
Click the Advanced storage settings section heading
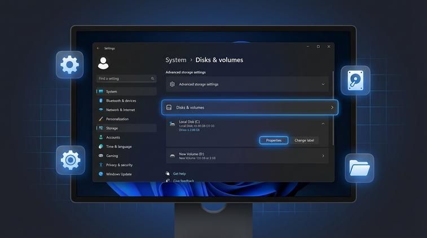(x=186, y=72)
